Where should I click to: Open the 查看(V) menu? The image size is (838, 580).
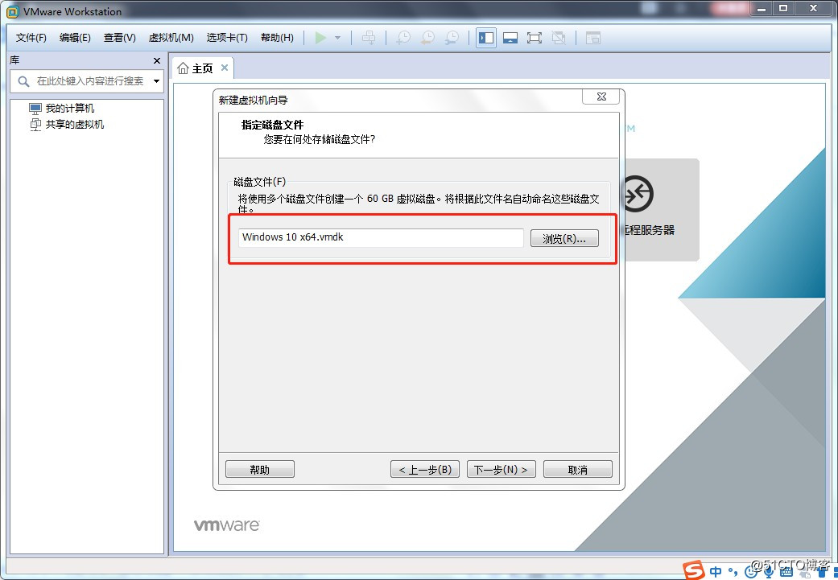click(120, 38)
